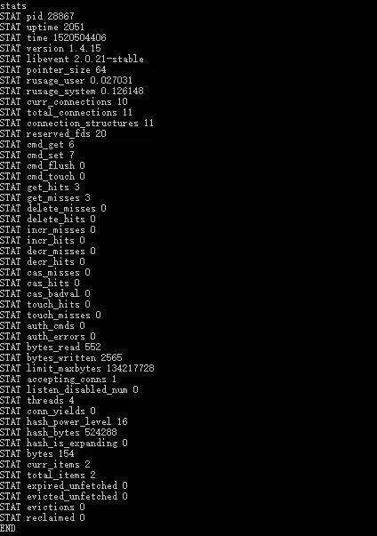The image size is (377, 536).
Task: Select the pointer_size 64 line
Action: click(x=53, y=69)
